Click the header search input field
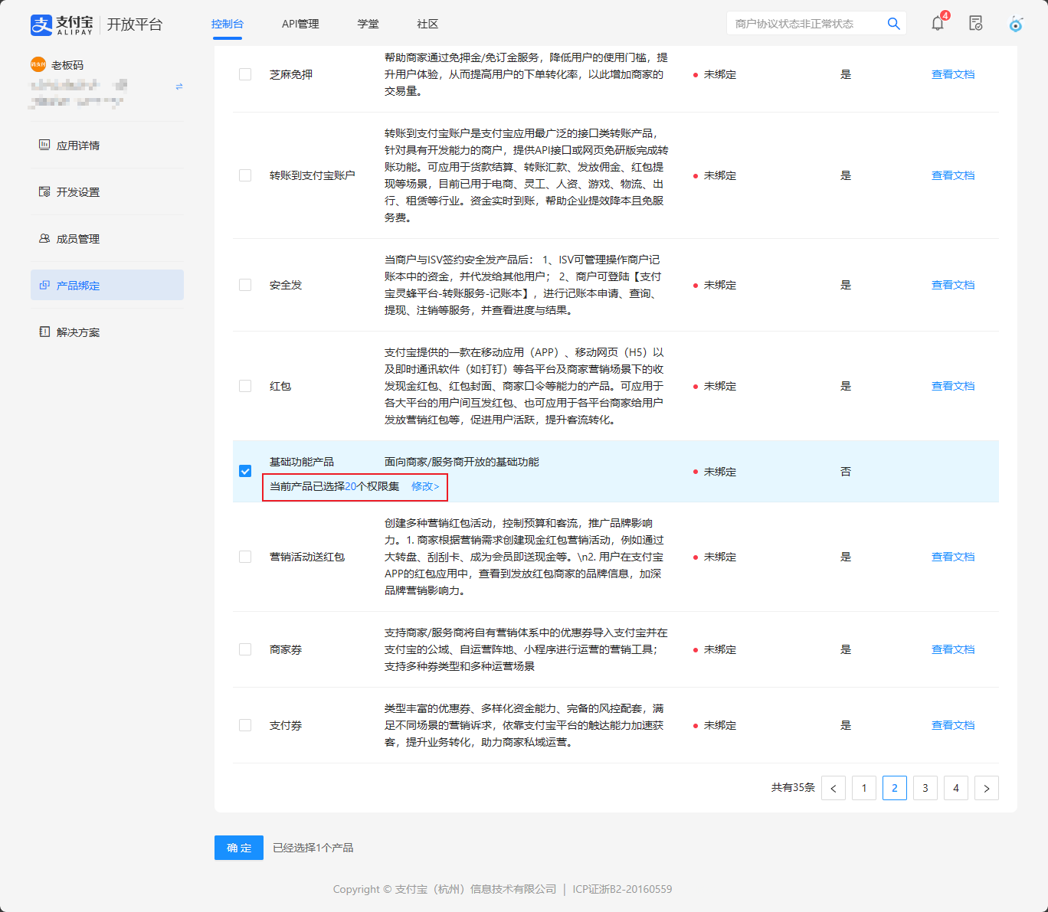The height and width of the screenshot is (912, 1048). point(804,24)
